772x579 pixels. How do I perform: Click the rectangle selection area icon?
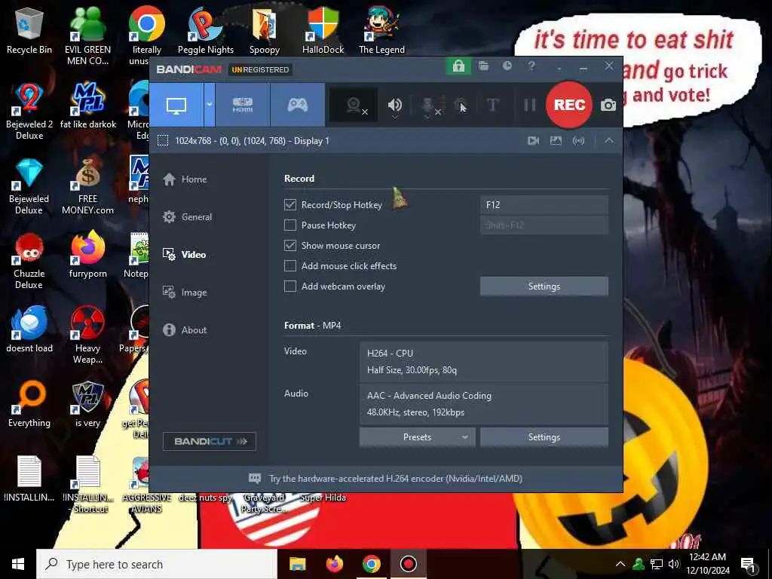(x=163, y=141)
